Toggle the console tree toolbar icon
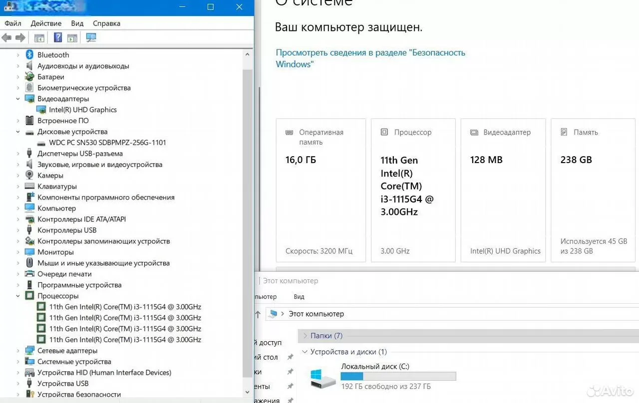The image size is (639, 403). pyautogui.click(x=39, y=38)
